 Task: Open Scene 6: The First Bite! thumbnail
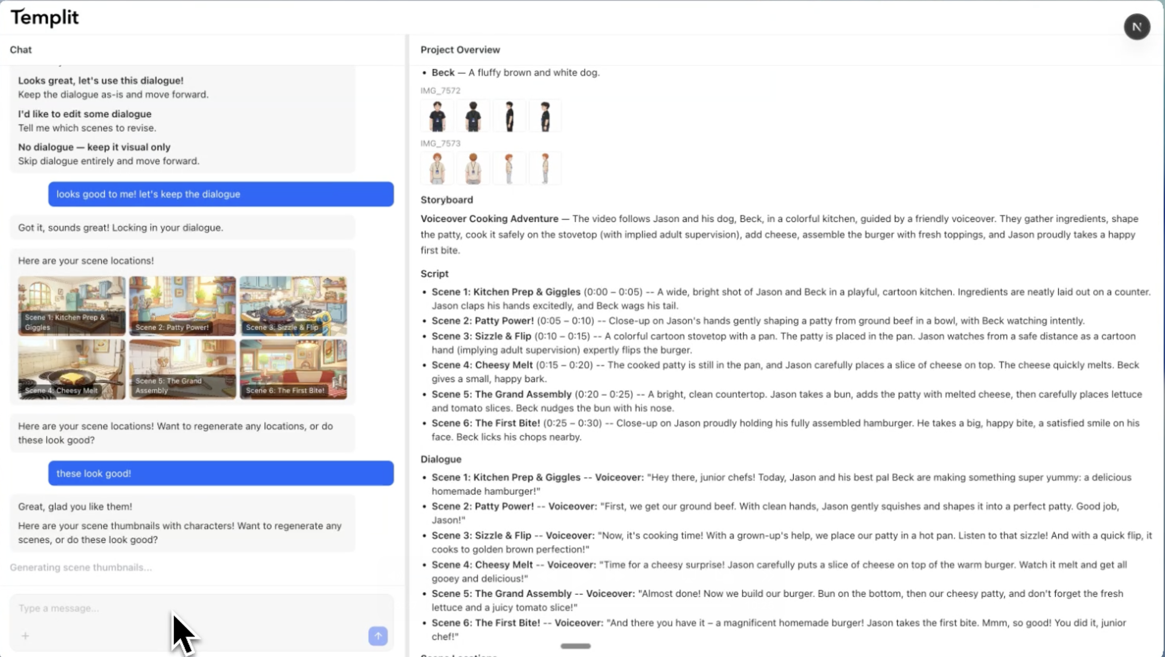pos(293,369)
